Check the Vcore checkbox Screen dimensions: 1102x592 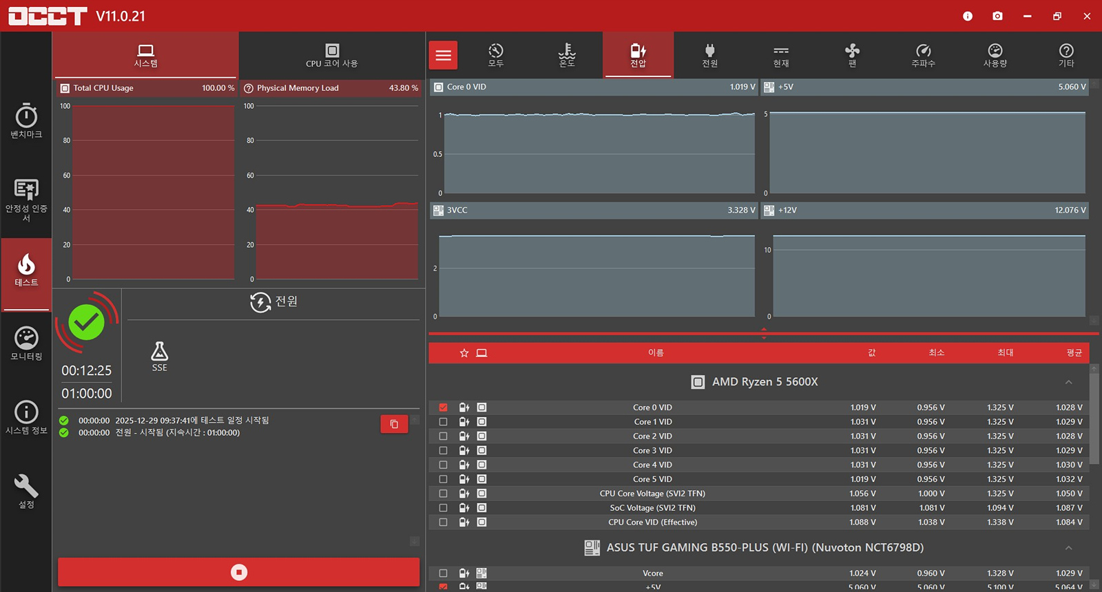pos(443,573)
